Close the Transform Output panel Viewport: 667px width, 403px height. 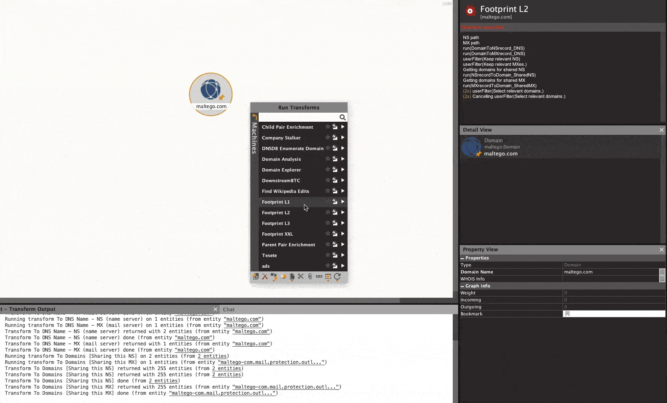(215, 309)
